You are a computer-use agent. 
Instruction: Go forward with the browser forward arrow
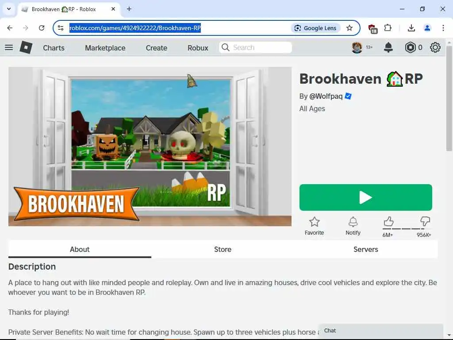click(26, 28)
